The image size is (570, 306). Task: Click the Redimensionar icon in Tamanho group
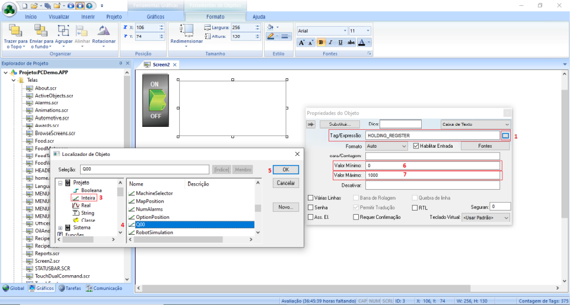[186, 31]
